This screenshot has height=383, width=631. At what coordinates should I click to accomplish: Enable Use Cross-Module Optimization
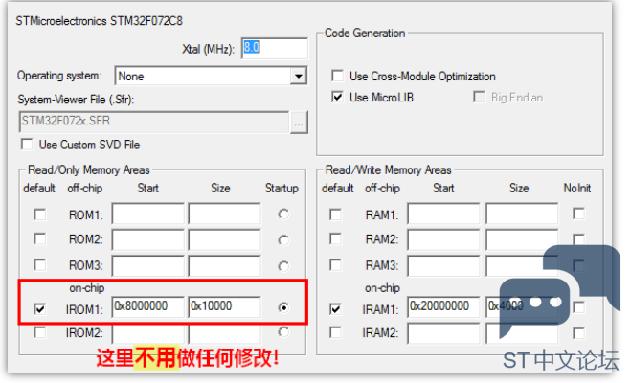click(338, 76)
